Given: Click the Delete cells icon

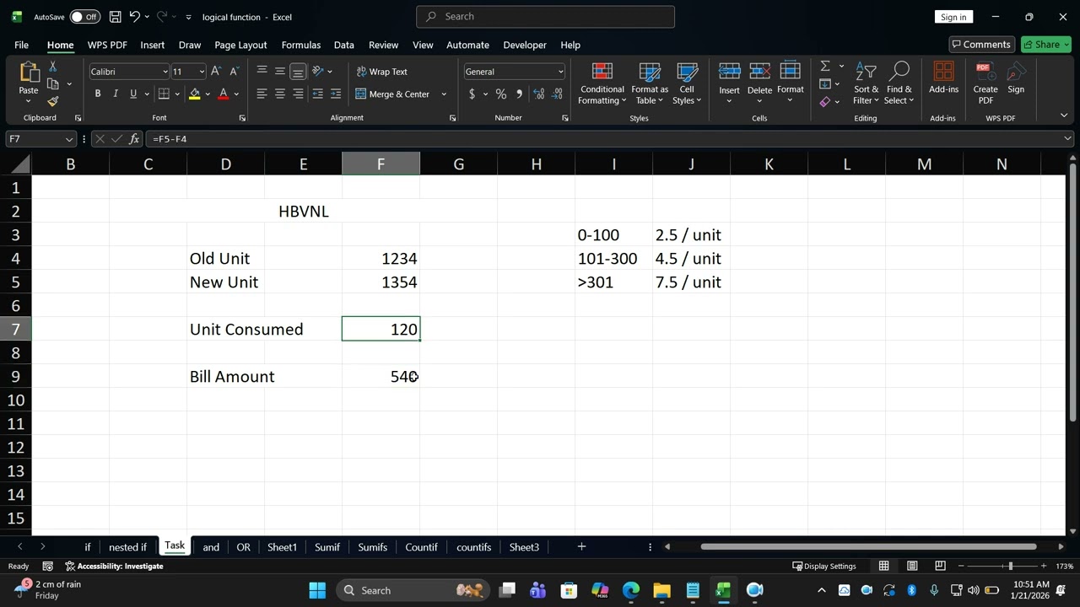Looking at the screenshot, I should pos(759,73).
